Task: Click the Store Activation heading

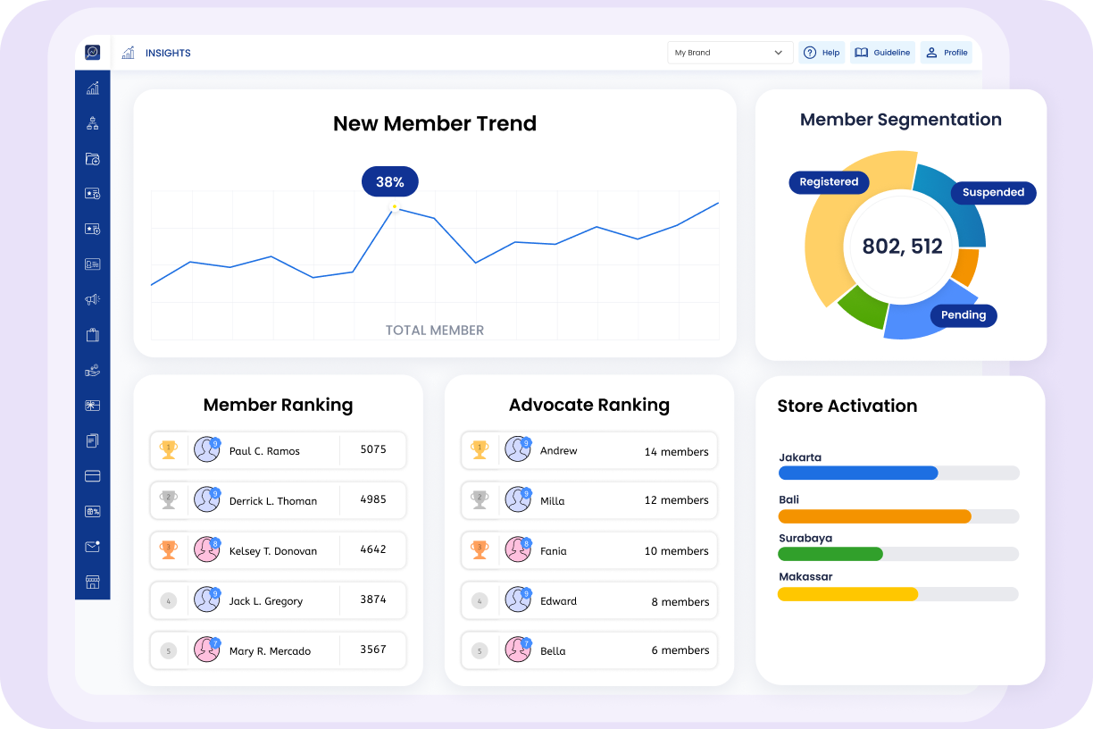Action: tap(847, 406)
